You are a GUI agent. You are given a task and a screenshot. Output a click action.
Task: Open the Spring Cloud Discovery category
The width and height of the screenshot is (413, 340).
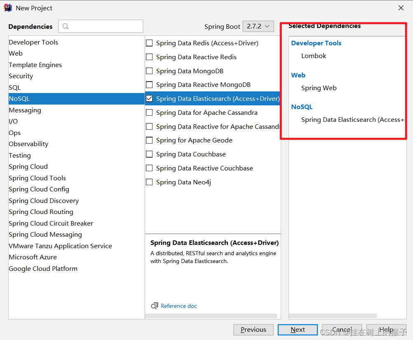point(44,201)
